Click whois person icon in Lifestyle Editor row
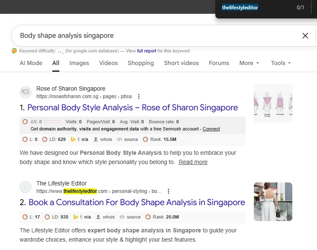 (x=98, y=217)
